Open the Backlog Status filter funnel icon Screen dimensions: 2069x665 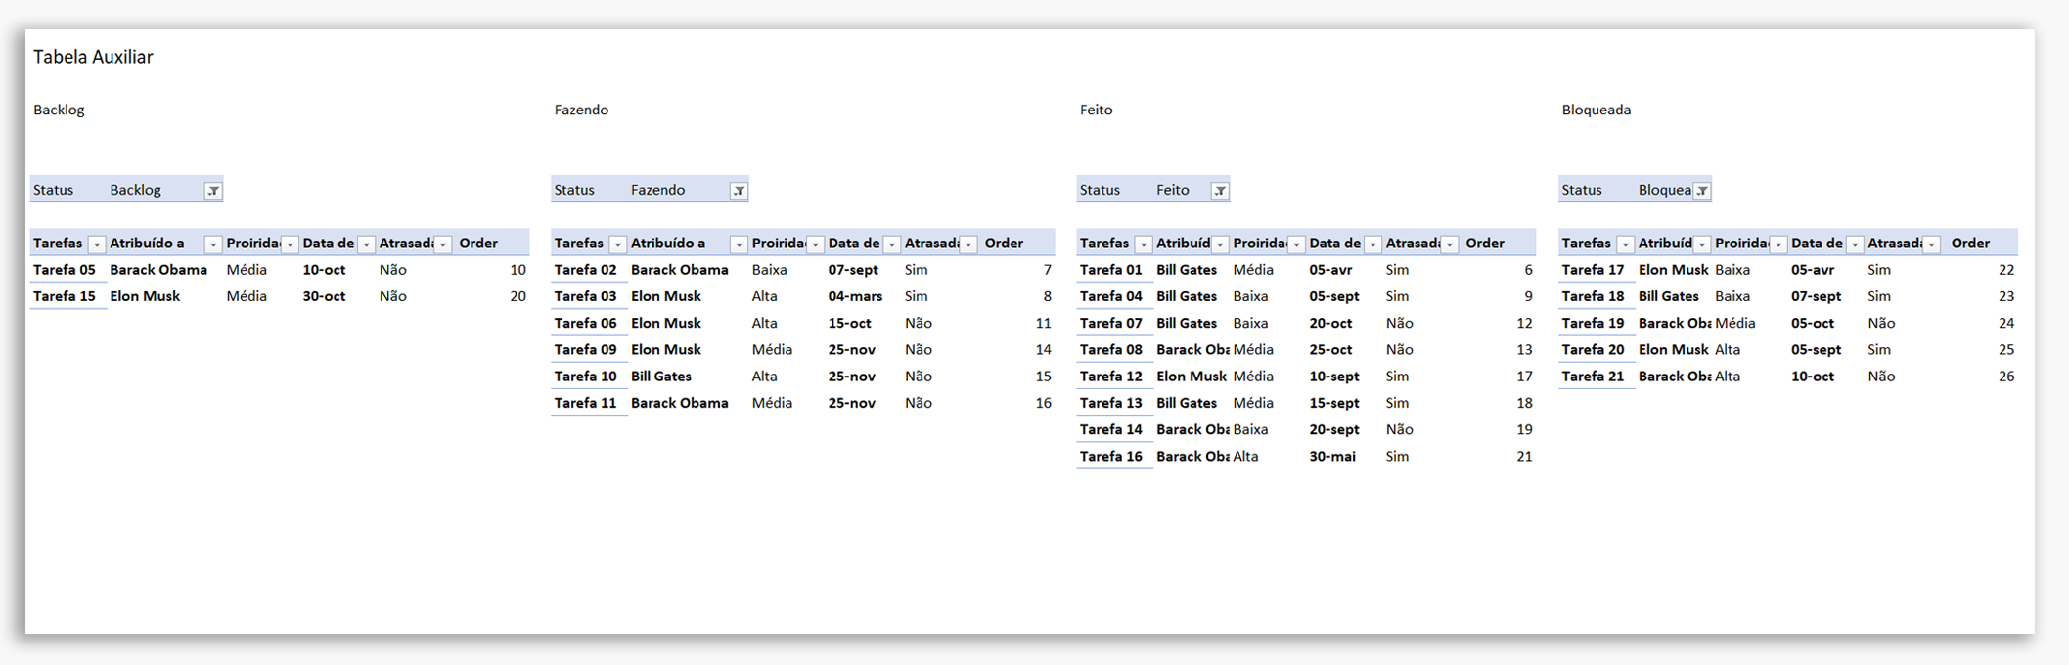pos(212,191)
